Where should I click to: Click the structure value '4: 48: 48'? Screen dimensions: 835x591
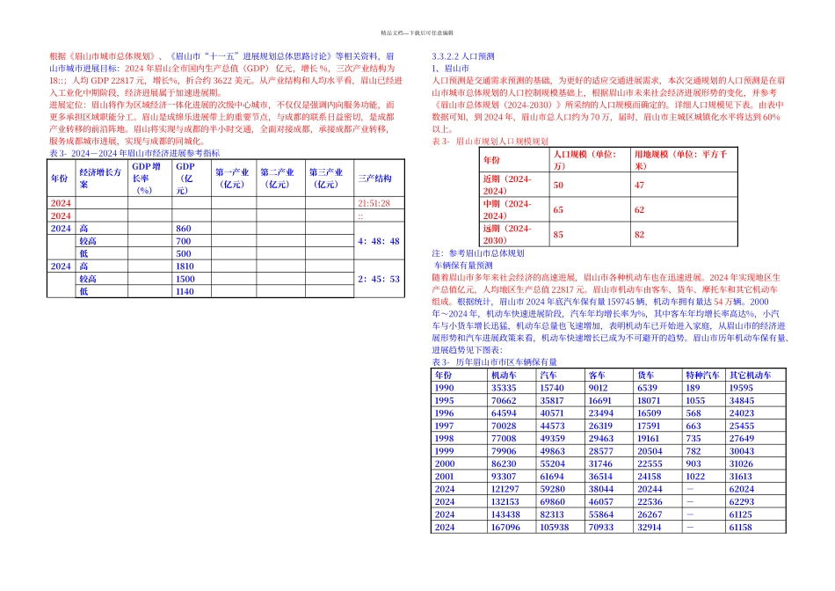pos(379,241)
